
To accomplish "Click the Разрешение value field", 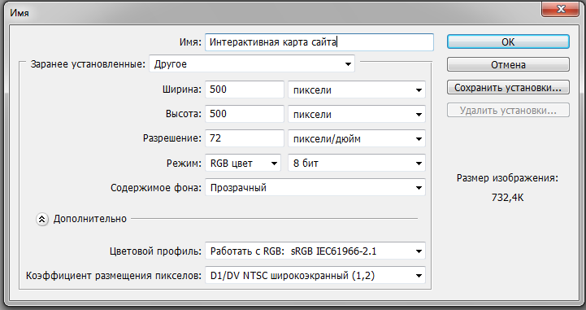I will click(245, 138).
